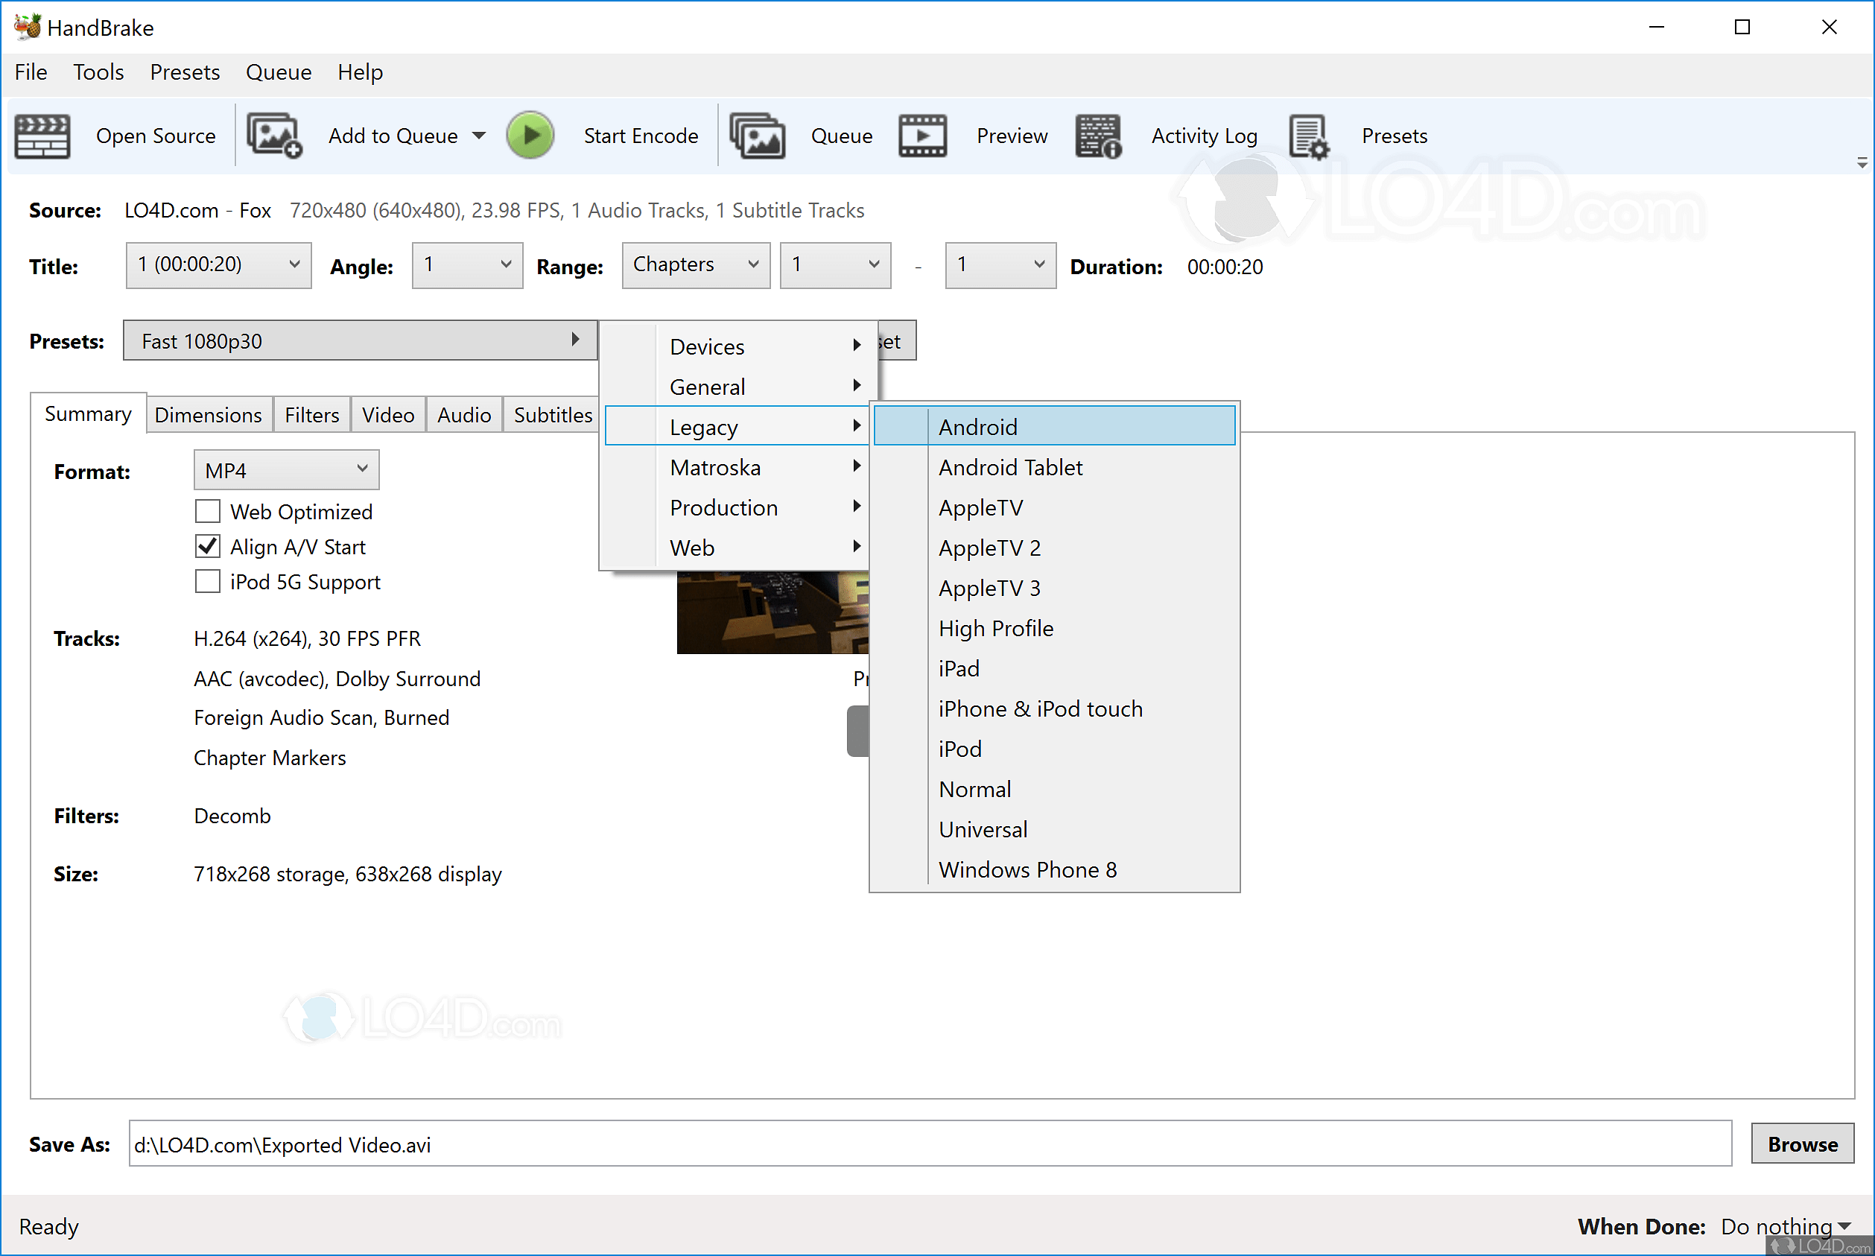Open the Activity Log icon
The height and width of the screenshot is (1256, 1875).
click(x=1097, y=136)
